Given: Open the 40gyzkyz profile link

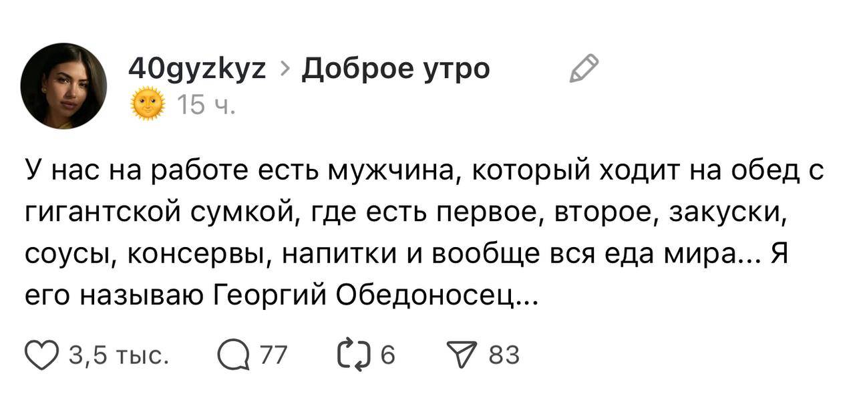Looking at the screenshot, I should pos(197,69).
